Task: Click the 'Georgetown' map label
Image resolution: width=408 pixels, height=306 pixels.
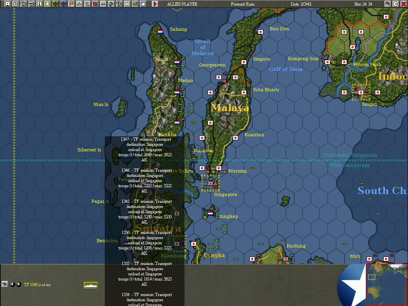Action: coord(212,65)
